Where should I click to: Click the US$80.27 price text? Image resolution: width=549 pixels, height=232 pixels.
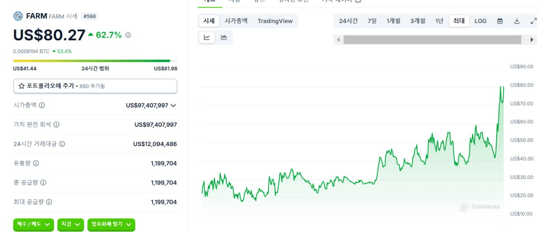(x=49, y=35)
